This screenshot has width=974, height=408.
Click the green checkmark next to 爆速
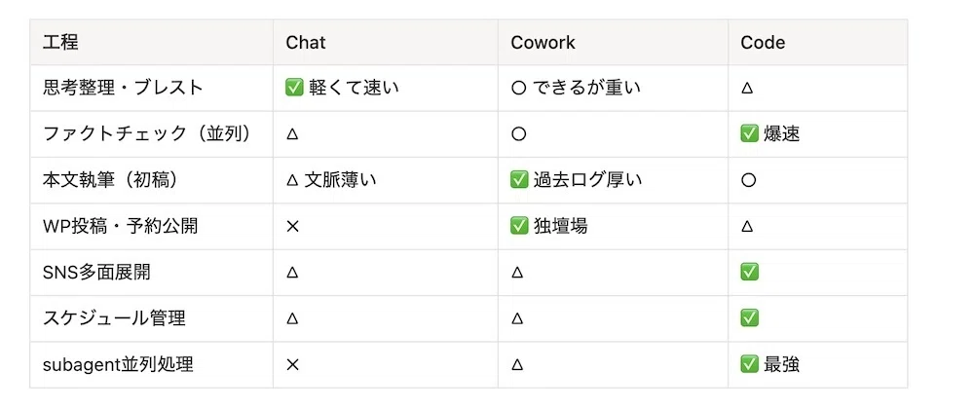pos(749,134)
